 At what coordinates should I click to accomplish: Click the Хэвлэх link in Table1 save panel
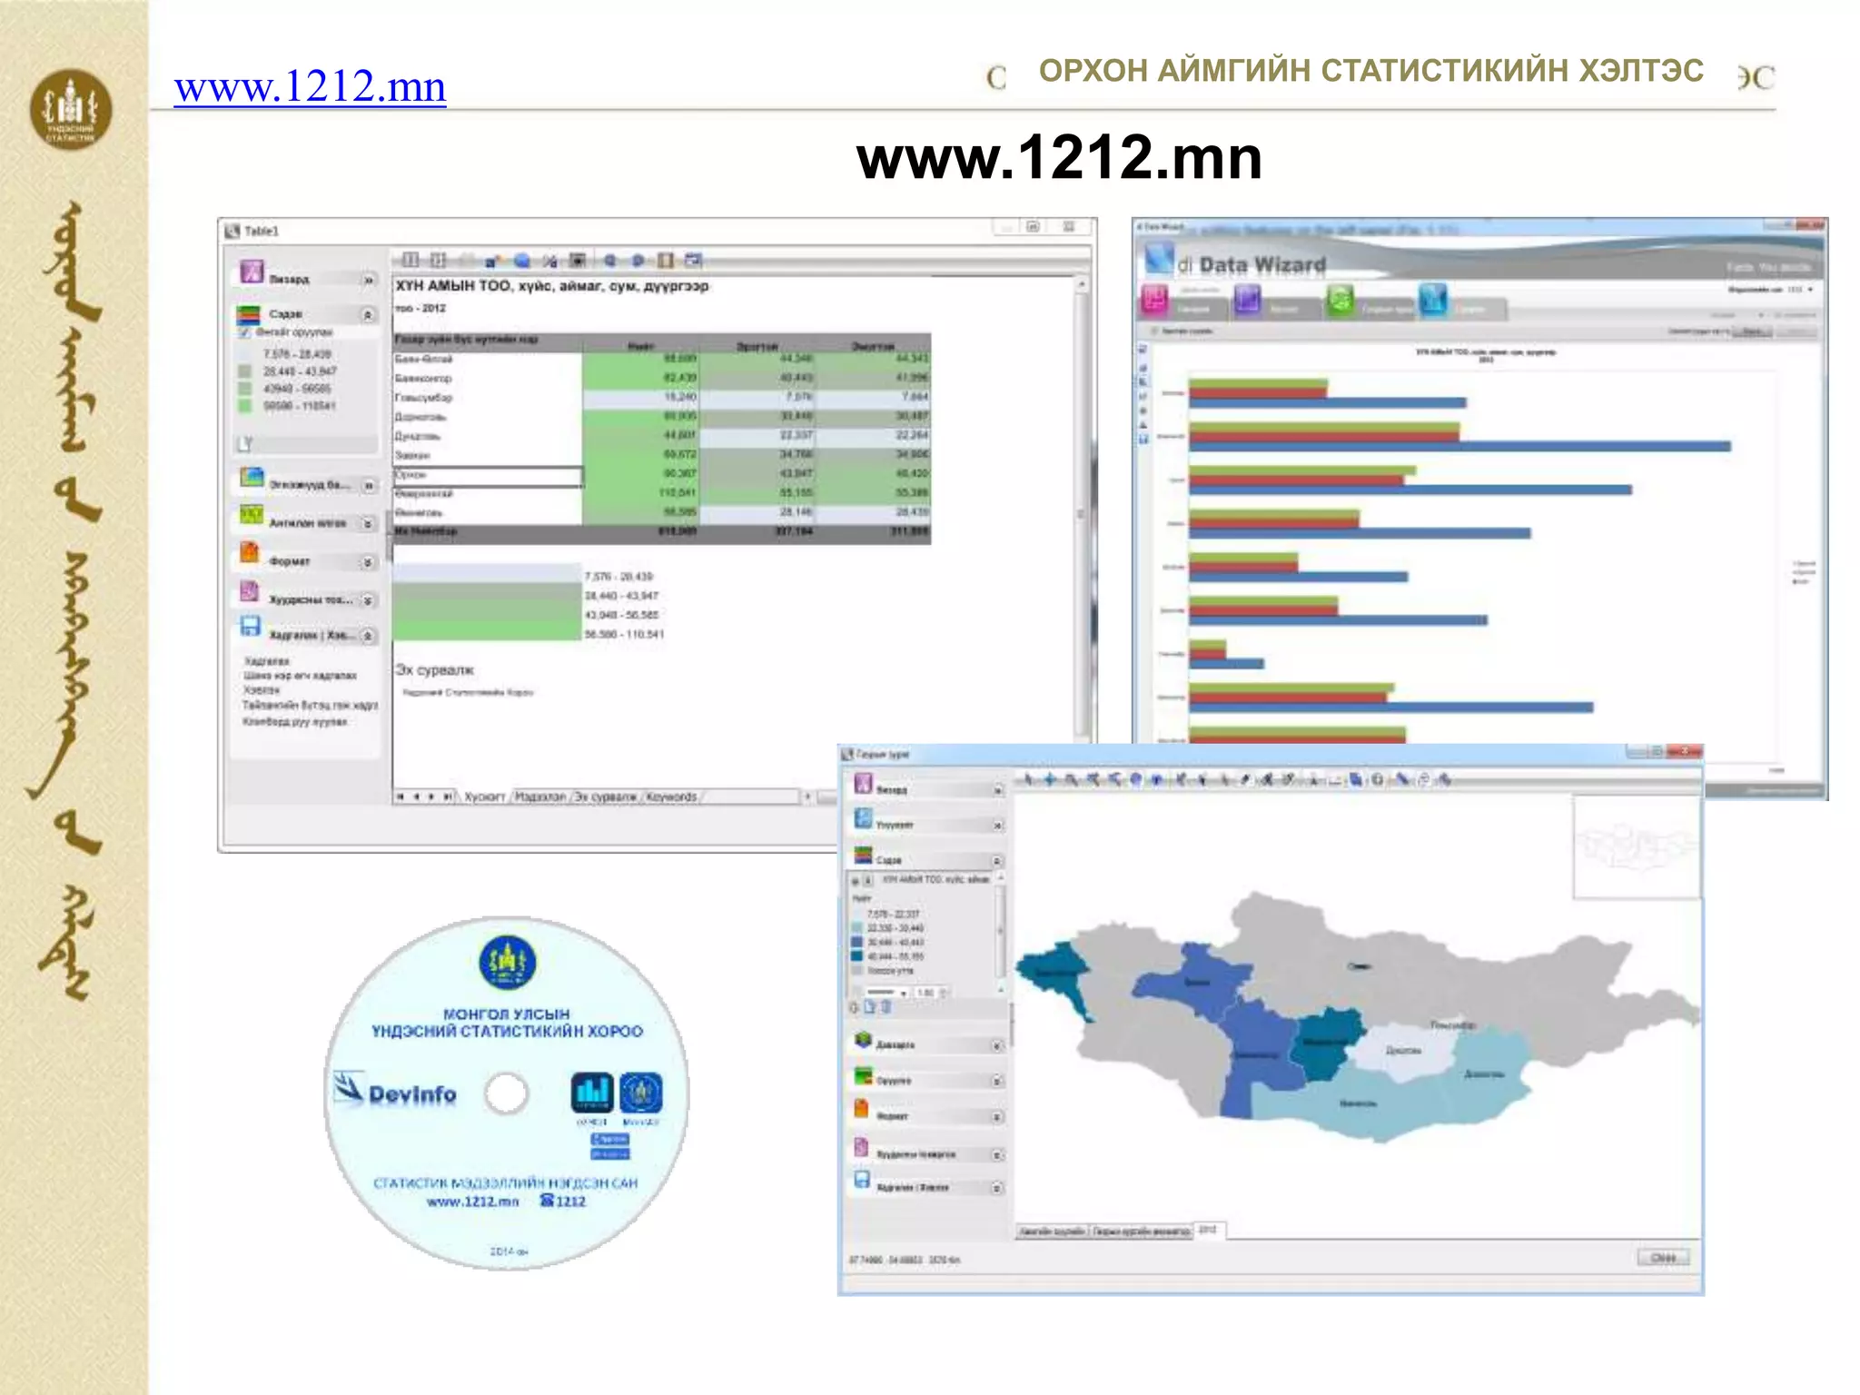click(x=262, y=690)
